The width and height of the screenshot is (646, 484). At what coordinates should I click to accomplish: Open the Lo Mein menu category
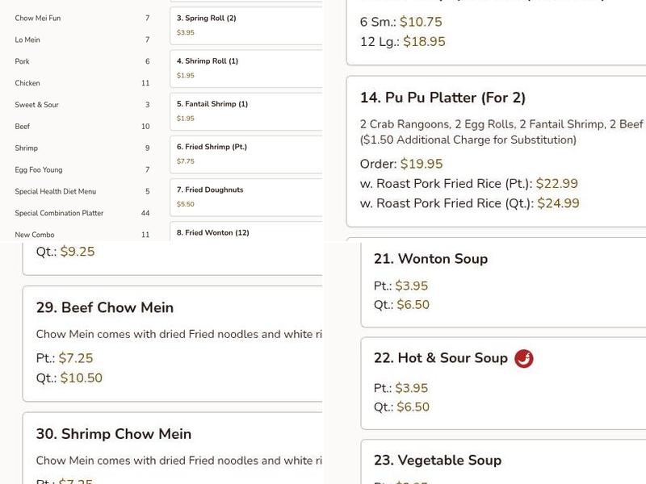tap(29, 39)
